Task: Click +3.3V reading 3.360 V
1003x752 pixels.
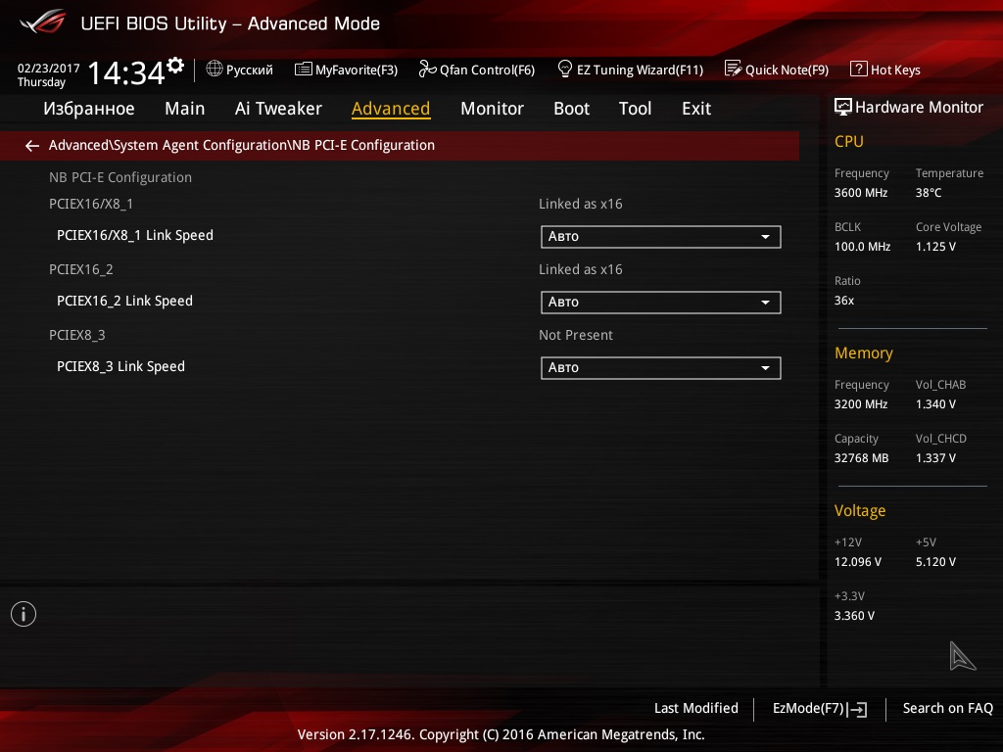Action: tap(854, 616)
